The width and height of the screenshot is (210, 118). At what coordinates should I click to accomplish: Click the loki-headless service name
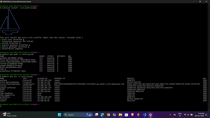coord(6,93)
